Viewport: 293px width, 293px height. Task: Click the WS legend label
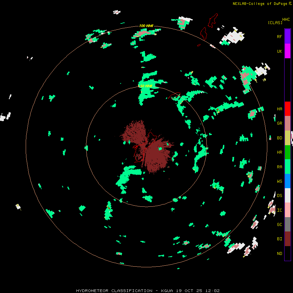[279, 181]
